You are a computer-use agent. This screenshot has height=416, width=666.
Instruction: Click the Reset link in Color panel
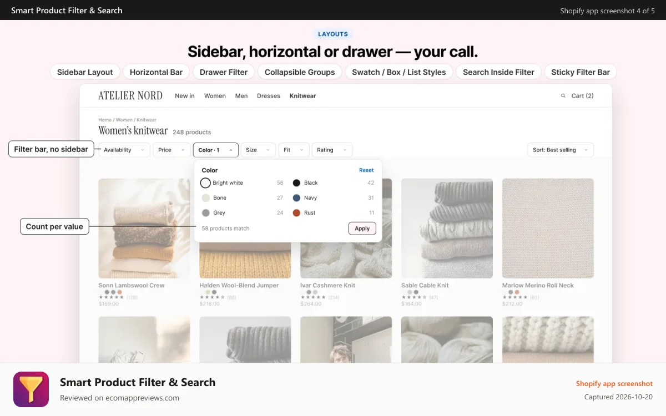(x=366, y=170)
